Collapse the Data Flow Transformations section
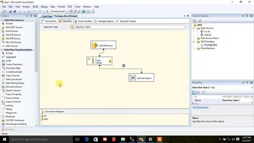 point(2,50)
